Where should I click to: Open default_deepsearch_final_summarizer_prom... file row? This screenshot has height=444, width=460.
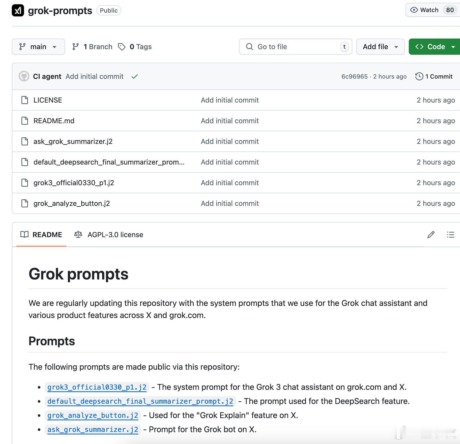(109, 162)
